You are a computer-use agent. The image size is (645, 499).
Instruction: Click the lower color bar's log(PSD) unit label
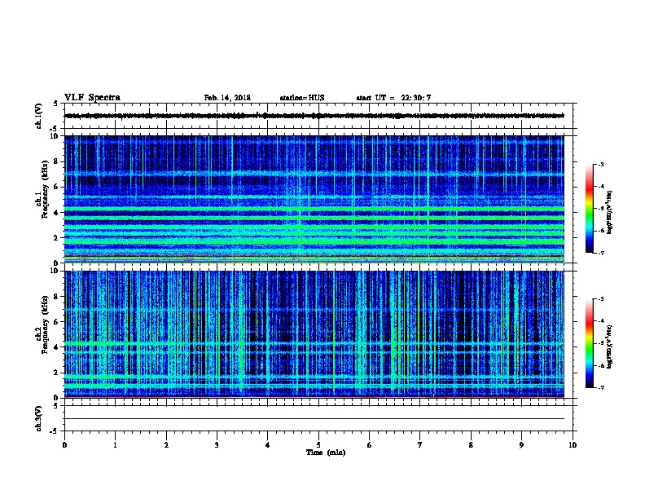(x=610, y=347)
